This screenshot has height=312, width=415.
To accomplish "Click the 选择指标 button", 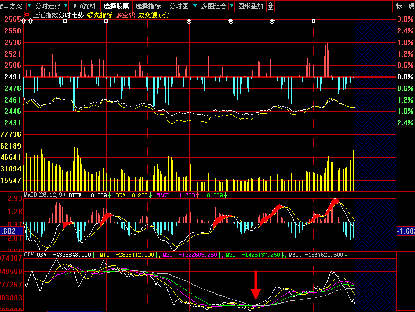I will point(148,6).
